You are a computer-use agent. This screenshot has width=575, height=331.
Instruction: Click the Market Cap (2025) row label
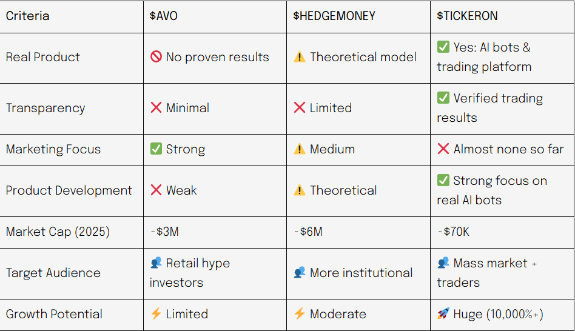[x=58, y=232]
